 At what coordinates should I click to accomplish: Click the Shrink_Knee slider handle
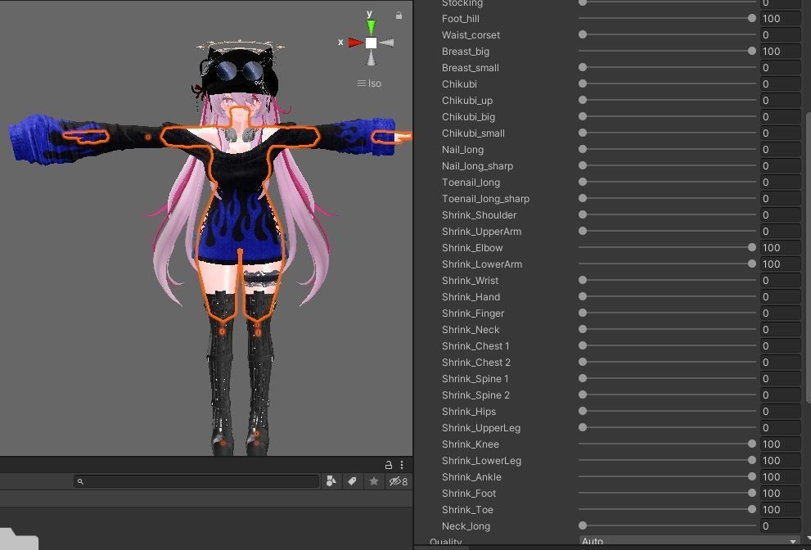pos(751,444)
